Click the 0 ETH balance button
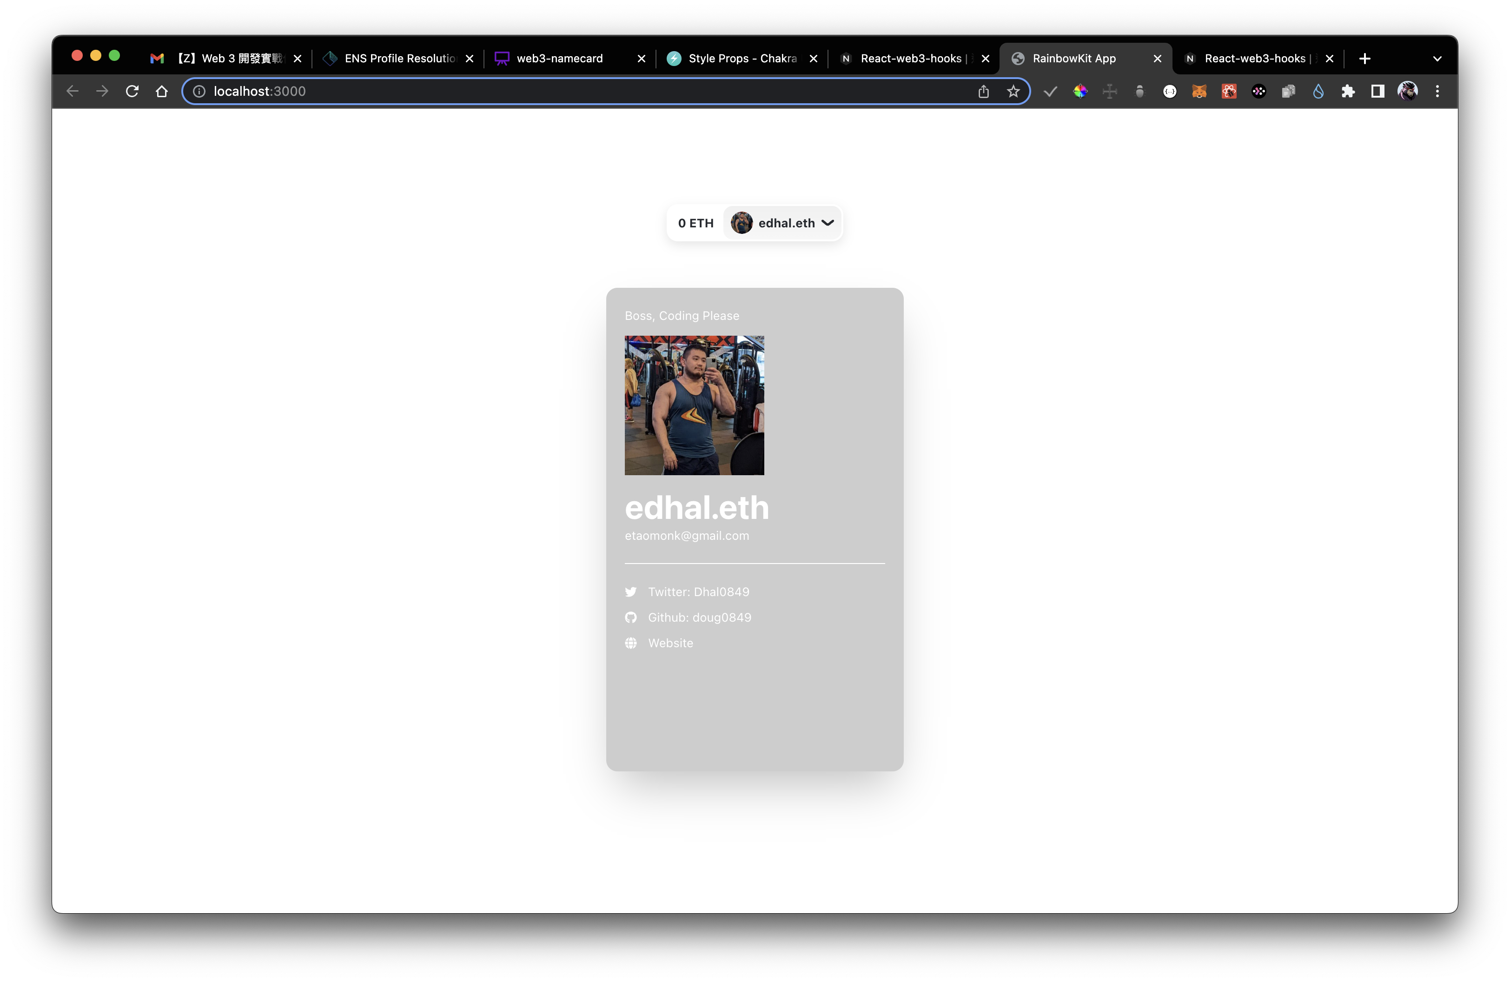1510x982 pixels. pos(695,223)
